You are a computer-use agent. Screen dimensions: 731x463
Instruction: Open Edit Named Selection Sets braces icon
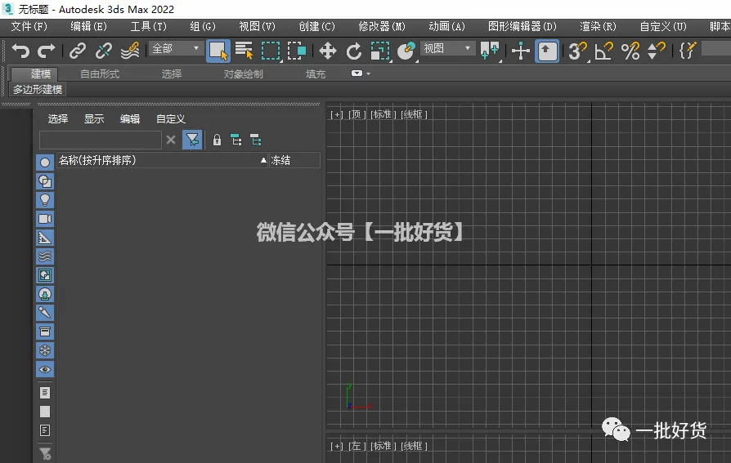(688, 51)
